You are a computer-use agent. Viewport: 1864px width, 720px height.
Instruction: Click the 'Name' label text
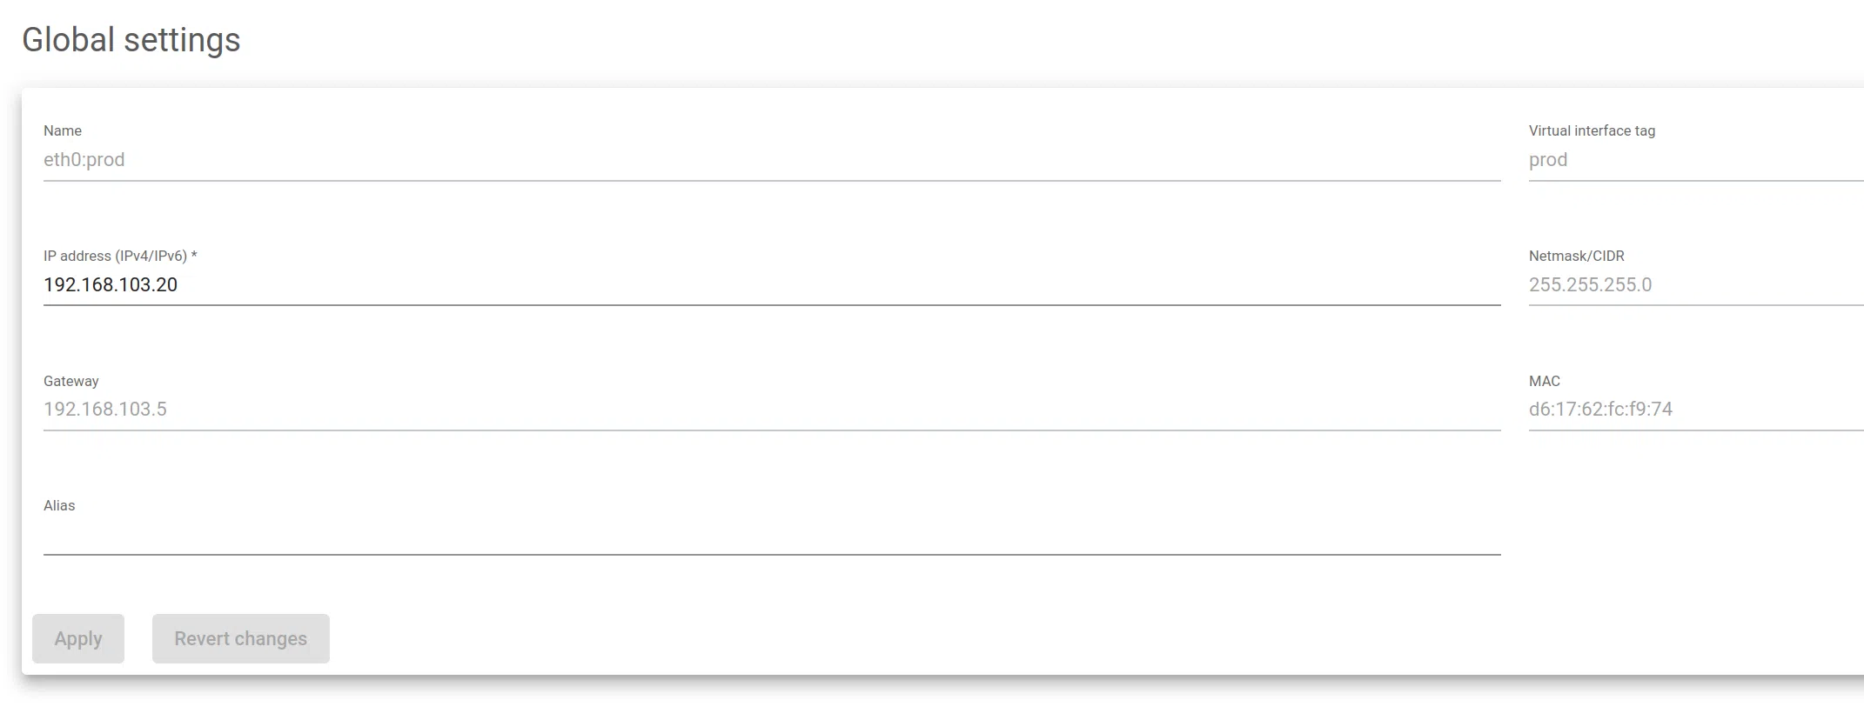click(x=63, y=131)
